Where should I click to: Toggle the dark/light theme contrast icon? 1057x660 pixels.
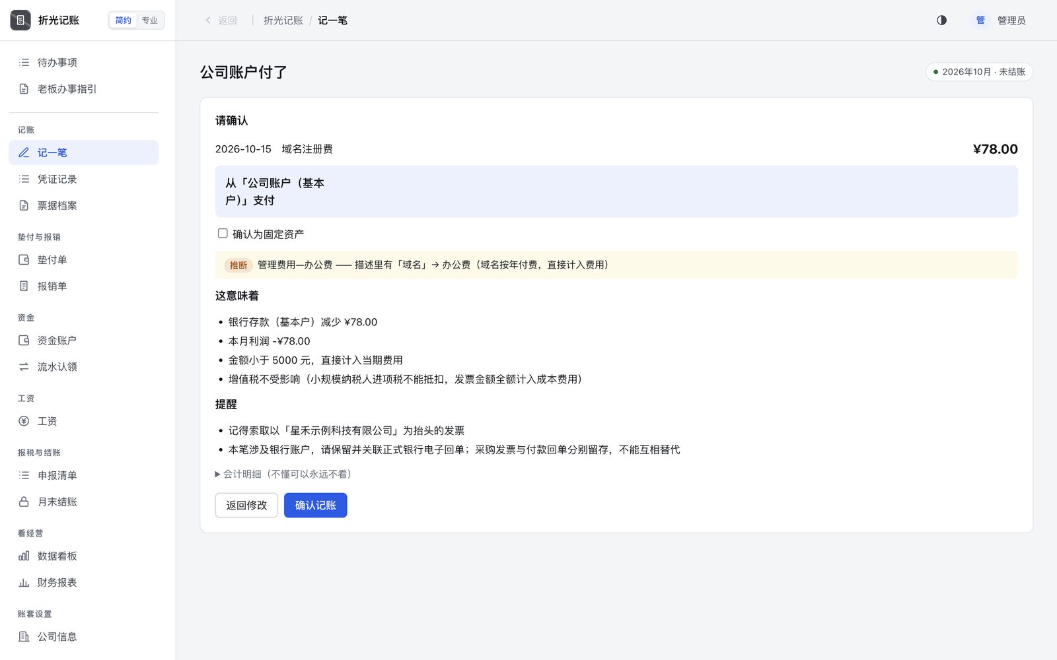tap(941, 20)
